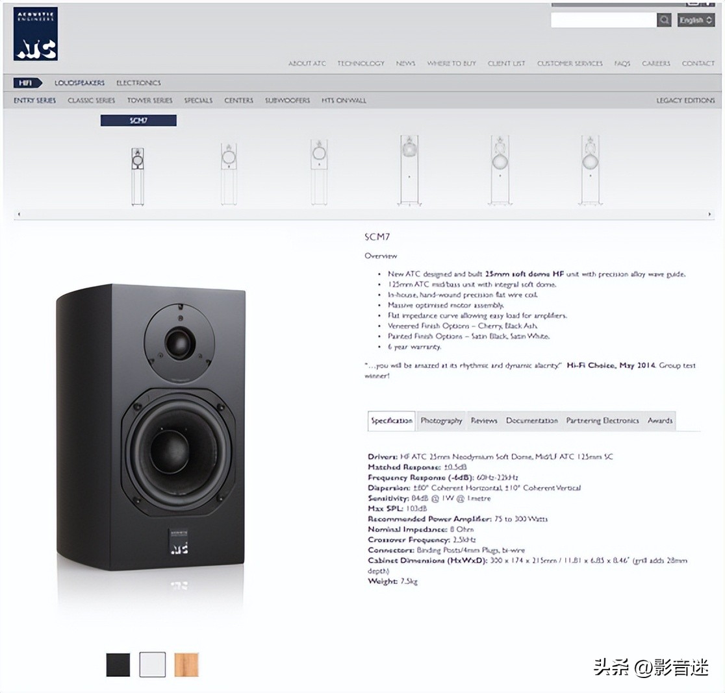The image size is (725, 693).
Task: Click the carousel right scroll arrow
Action: pos(709,214)
